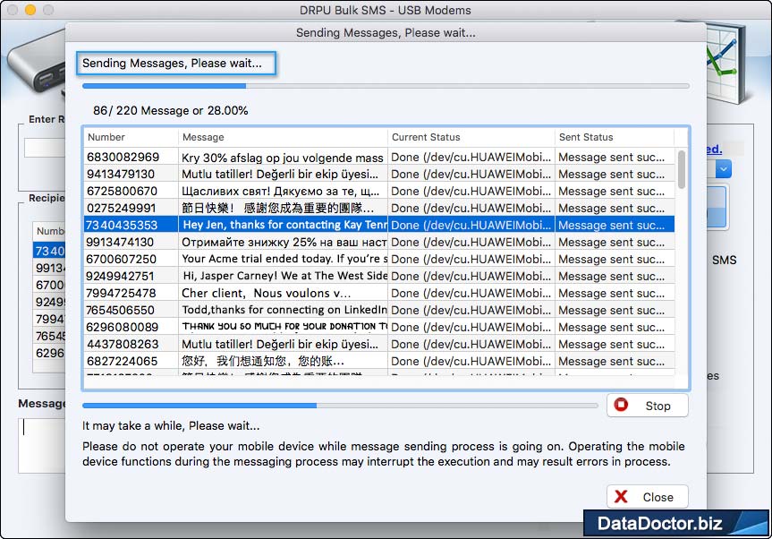Click the chart graphic in main window
The width and height of the screenshot is (772, 539).
pos(726,62)
